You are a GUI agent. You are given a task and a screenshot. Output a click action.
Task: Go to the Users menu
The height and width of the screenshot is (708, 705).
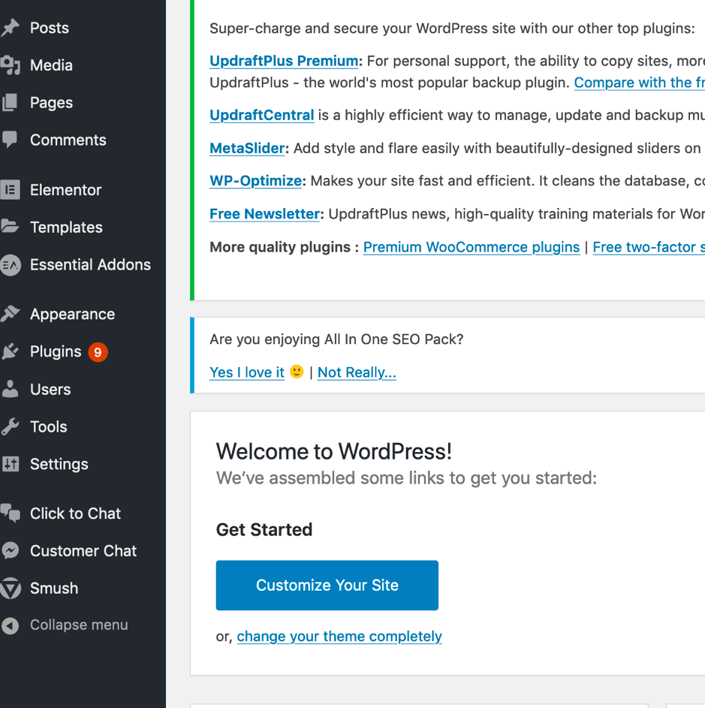point(50,389)
